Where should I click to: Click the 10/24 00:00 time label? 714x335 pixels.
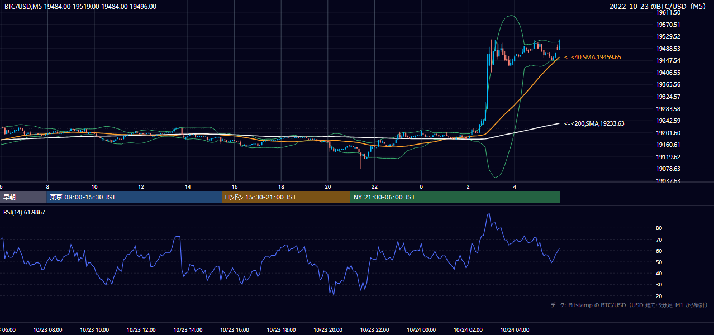(421, 329)
